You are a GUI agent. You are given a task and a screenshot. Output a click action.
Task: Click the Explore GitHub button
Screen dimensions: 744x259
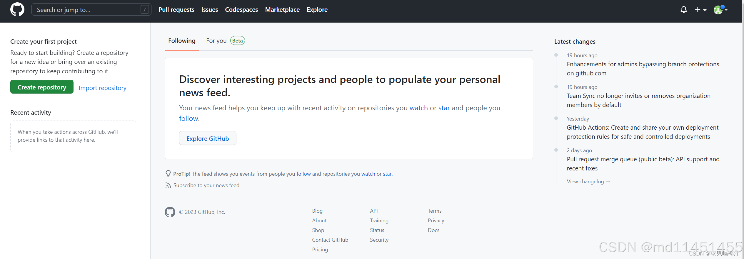pos(208,138)
